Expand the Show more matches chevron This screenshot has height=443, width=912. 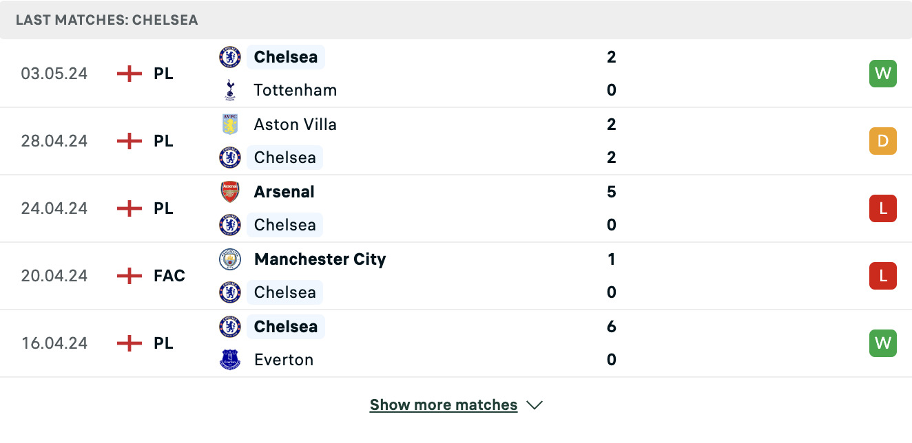(x=535, y=405)
